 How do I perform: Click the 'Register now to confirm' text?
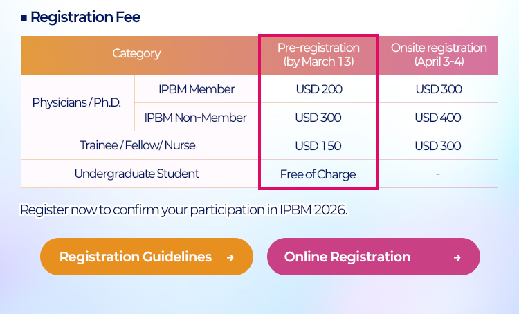tap(183, 209)
